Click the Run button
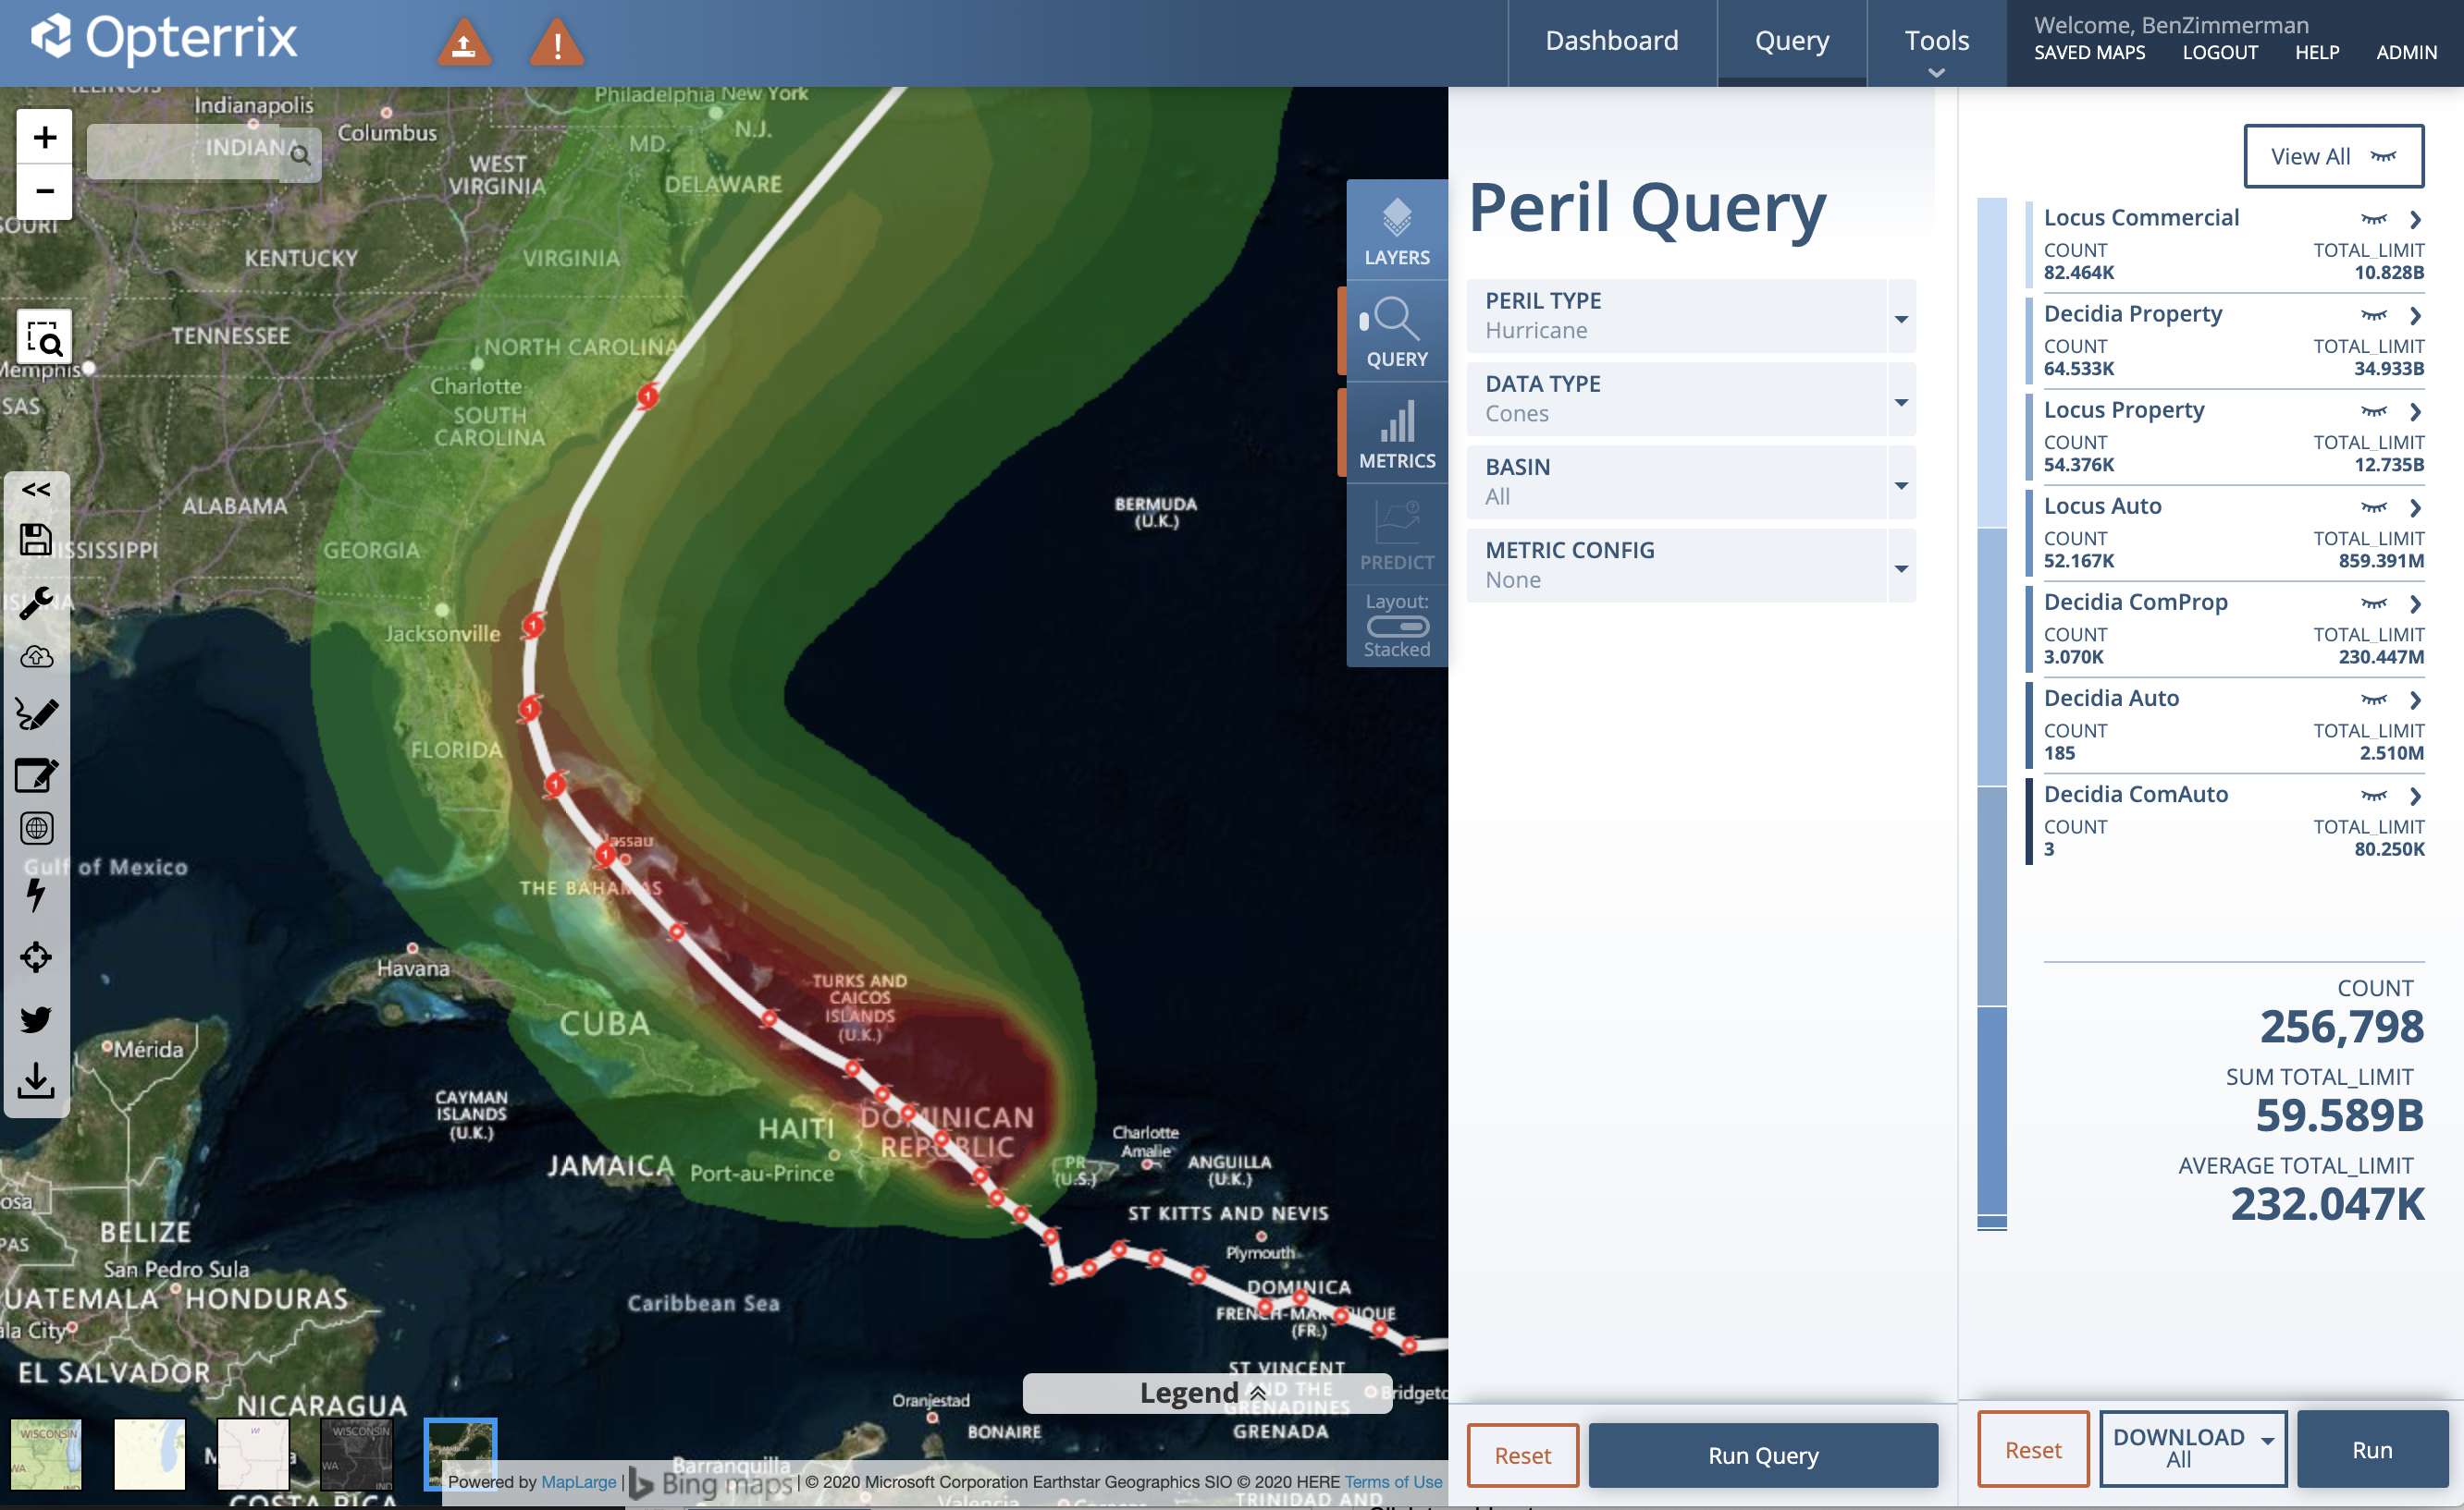This screenshot has height=1510, width=2464. [2372, 1449]
